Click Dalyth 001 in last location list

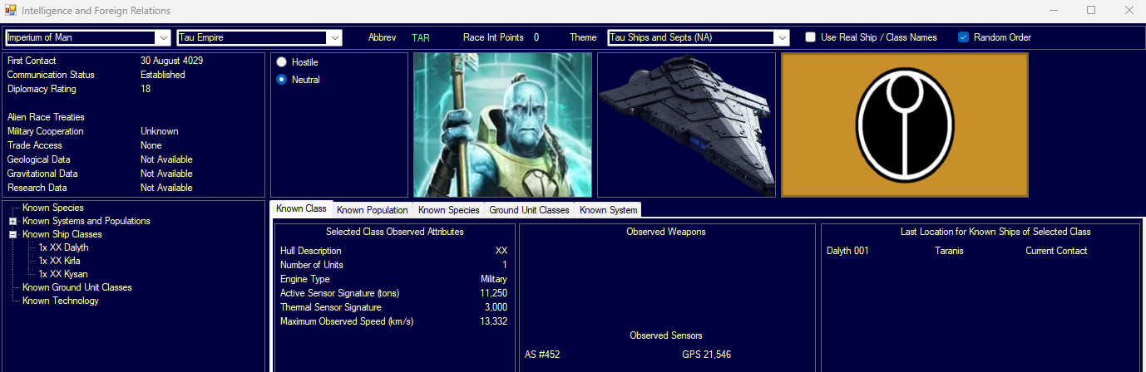pos(847,251)
